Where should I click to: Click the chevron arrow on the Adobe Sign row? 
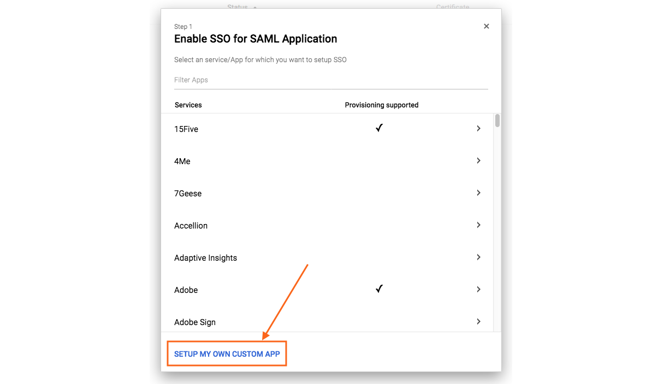tap(478, 321)
